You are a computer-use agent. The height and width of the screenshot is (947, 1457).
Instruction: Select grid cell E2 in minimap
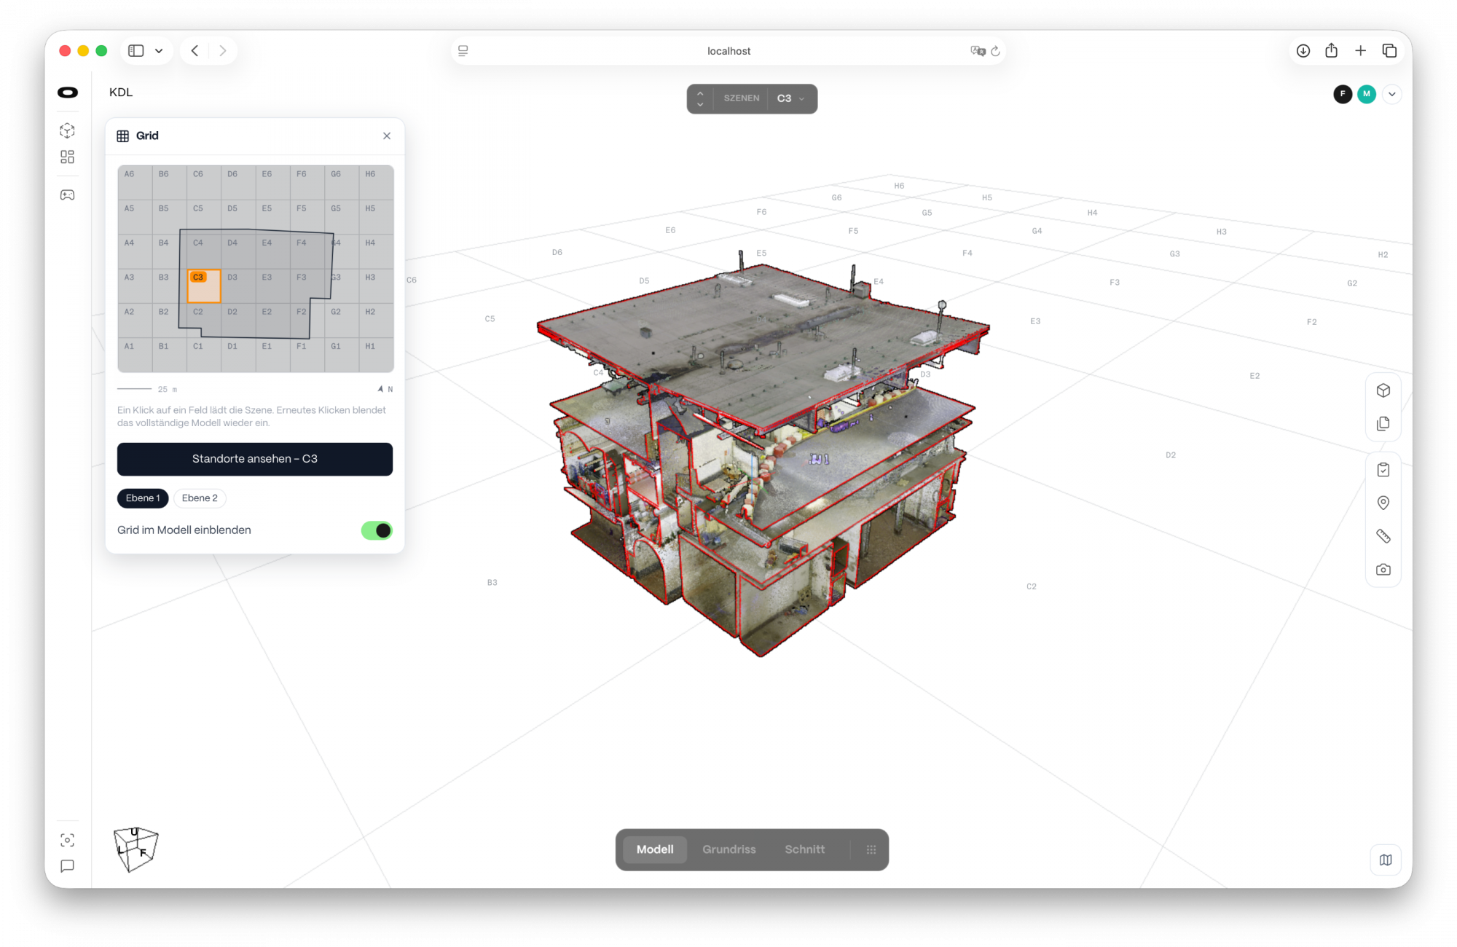coord(272,321)
